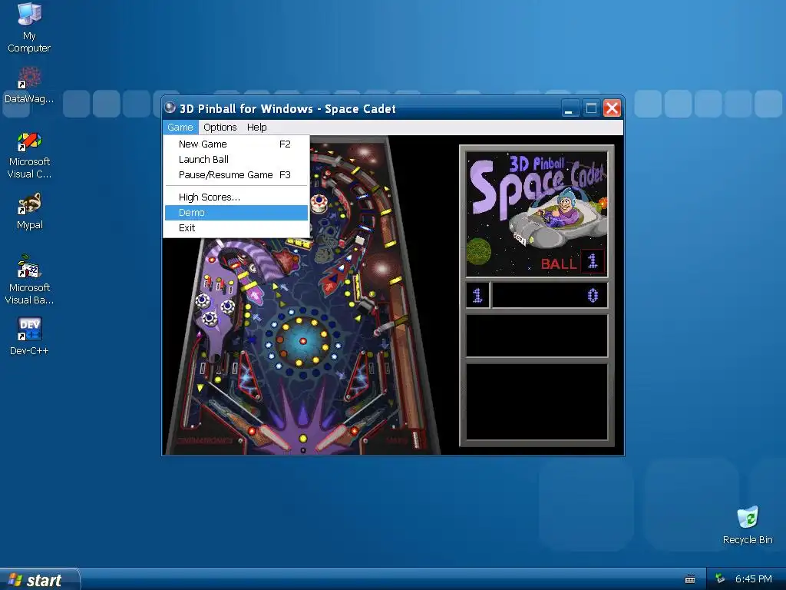Choose New Game from the Game menu
This screenshot has height=590, width=786.
coord(236,144)
